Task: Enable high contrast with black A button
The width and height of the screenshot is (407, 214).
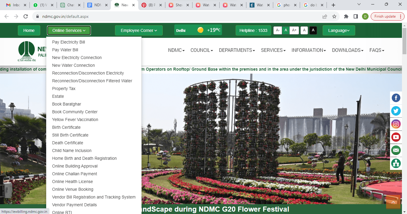Action: 313,30
